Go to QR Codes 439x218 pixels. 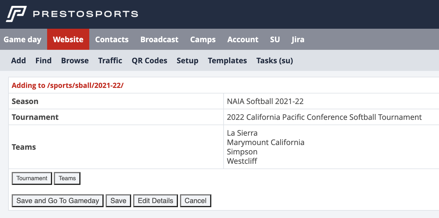(149, 61)
